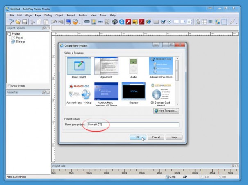Click the Open Project folder icon
Image resolution: width=248 pixels, height=185 pixels.
(x=18, y=22)
